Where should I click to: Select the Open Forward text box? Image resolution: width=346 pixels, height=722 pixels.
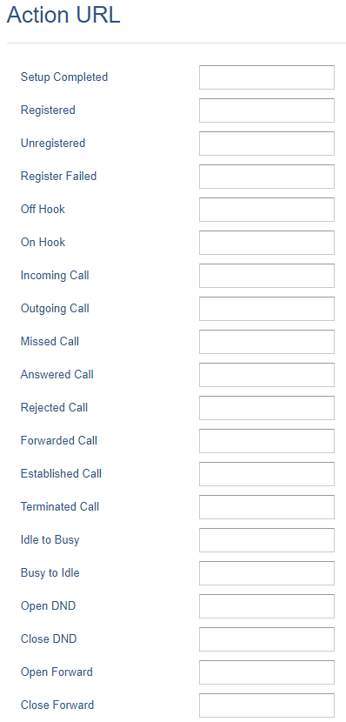point(267,672)
